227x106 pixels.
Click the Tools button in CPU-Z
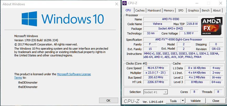173,101
